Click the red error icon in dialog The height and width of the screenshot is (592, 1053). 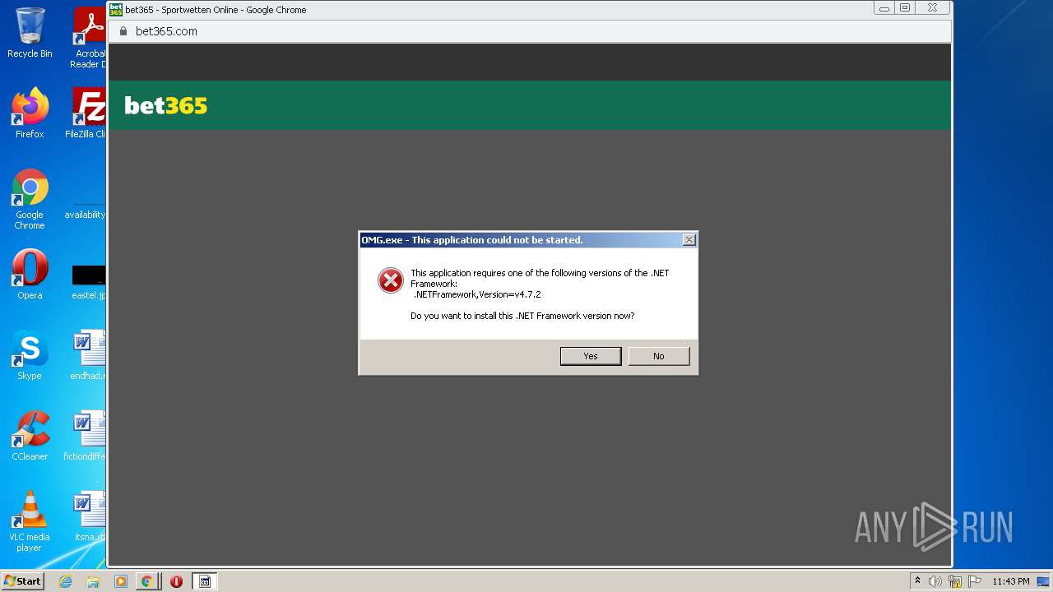pos(391,280)
